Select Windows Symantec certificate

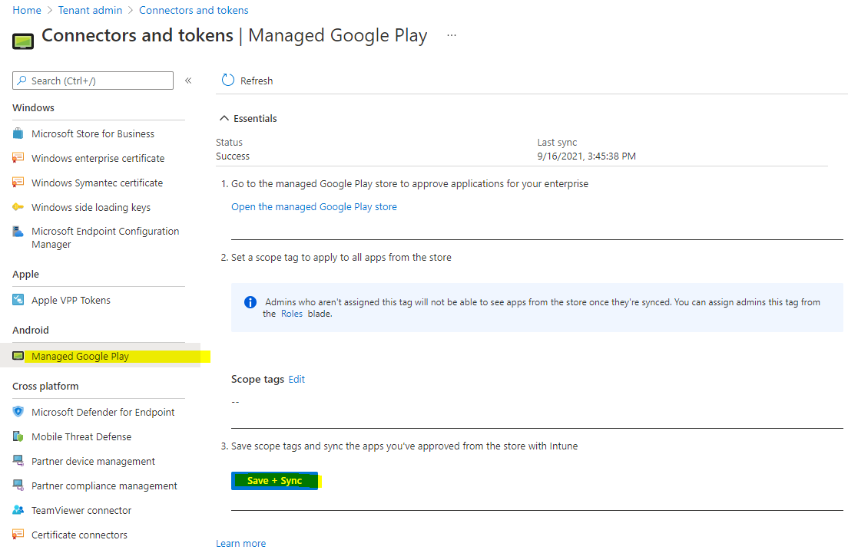pyautogui.click(x=97, y=183)
